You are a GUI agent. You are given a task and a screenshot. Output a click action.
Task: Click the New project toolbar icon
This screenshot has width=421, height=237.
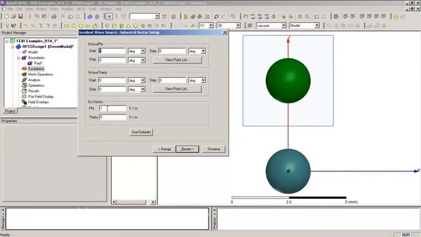[x=7, y=16]
